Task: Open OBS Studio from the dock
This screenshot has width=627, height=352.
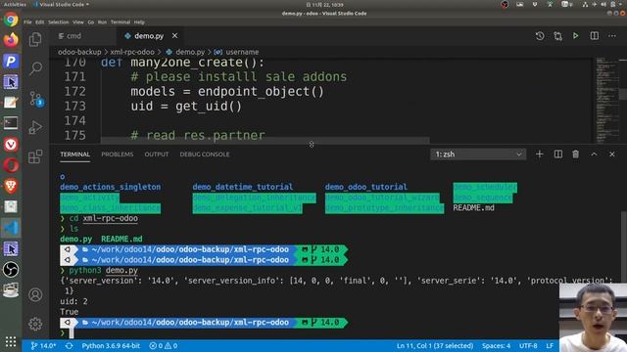Action: pos(11,270)
